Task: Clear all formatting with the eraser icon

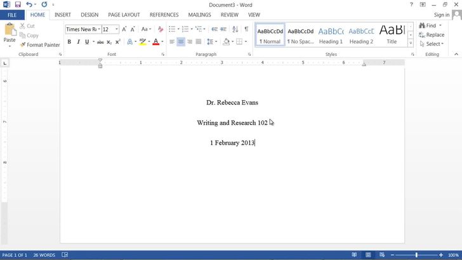Action: coord(161,29)
